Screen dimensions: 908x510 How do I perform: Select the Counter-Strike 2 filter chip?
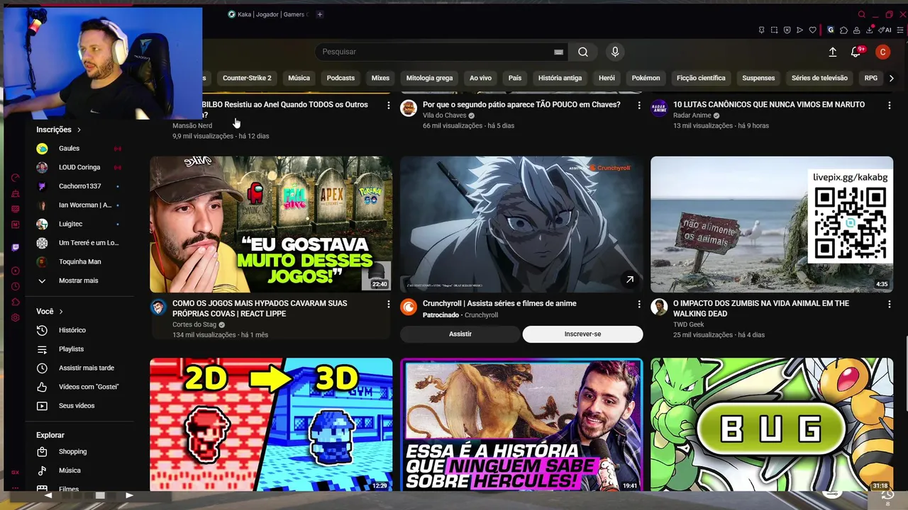coord(247,78)
